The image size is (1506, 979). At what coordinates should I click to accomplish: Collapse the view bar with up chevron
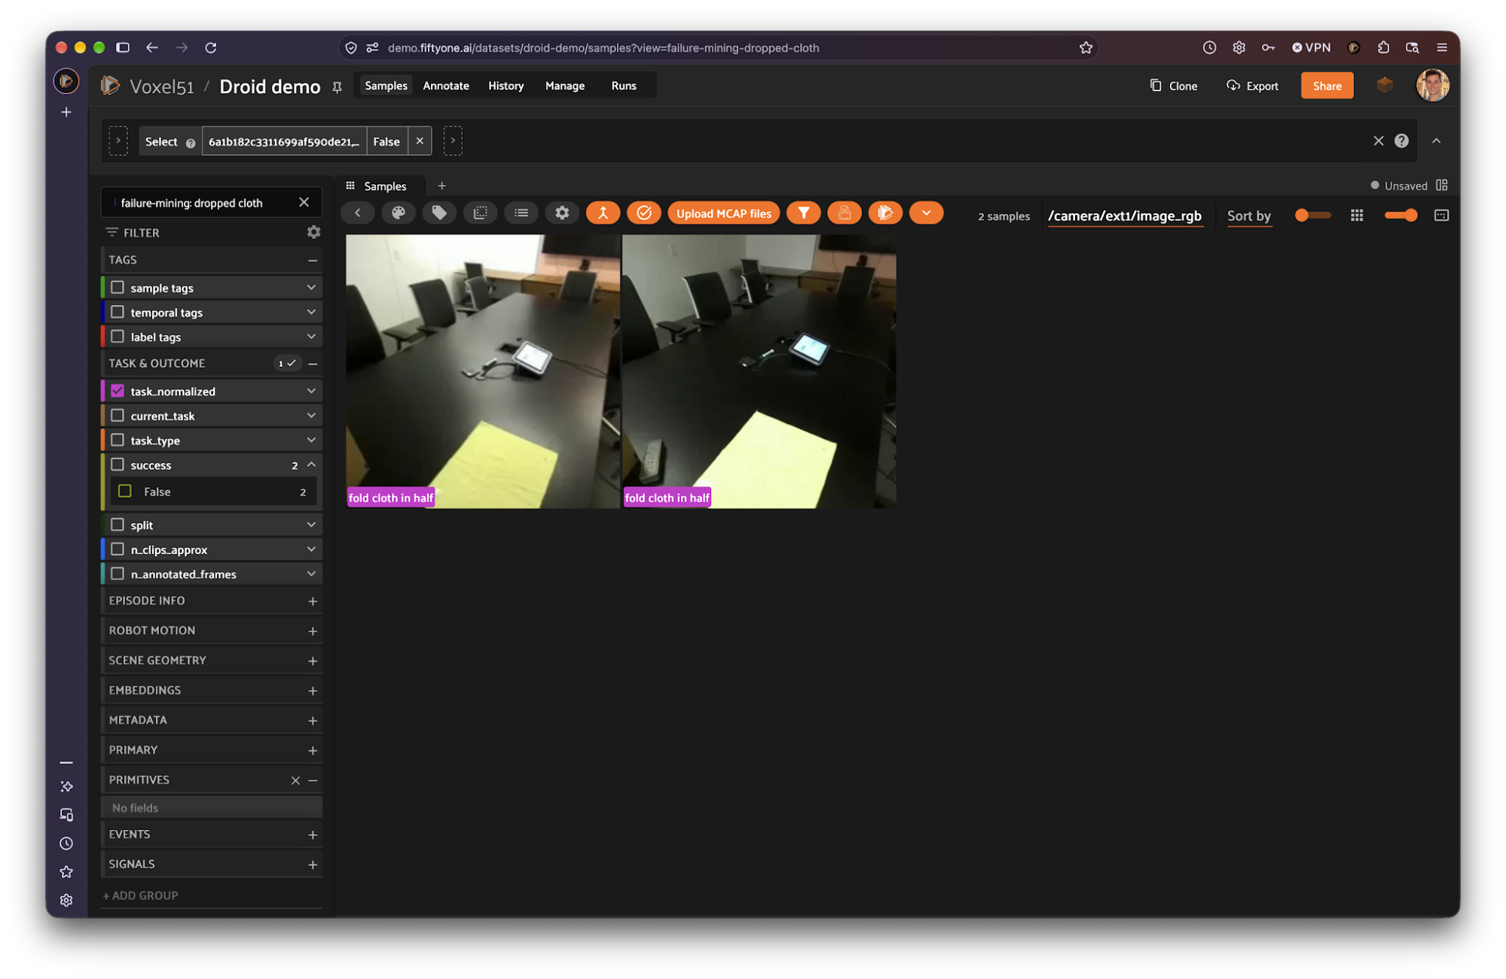1436,141
